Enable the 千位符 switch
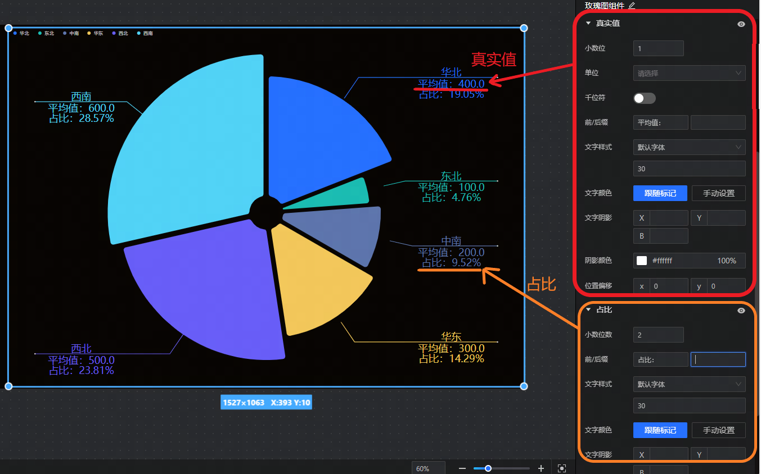This screenshot has height=474, width=761. click(645, 98)
